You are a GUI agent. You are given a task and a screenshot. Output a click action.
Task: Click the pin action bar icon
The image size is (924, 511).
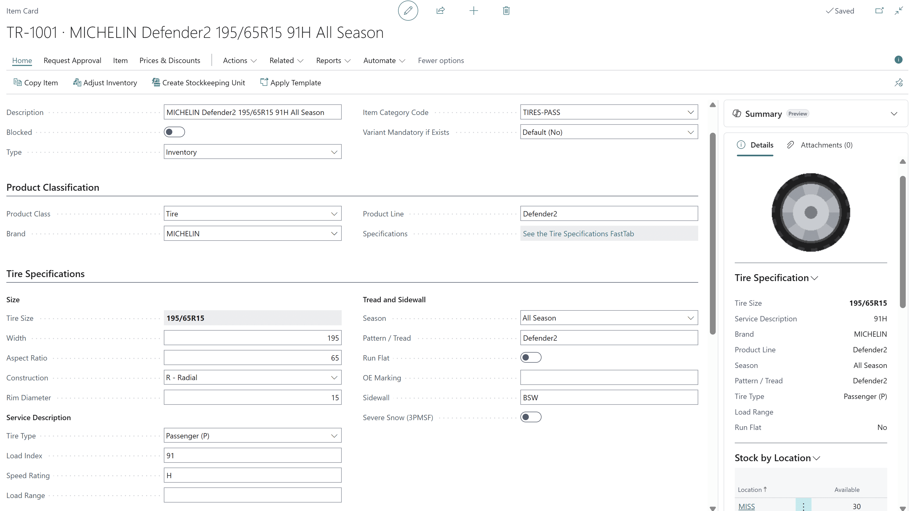pos(898,83)
